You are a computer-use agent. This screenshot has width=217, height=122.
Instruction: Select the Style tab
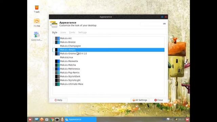tap(55, 33)
